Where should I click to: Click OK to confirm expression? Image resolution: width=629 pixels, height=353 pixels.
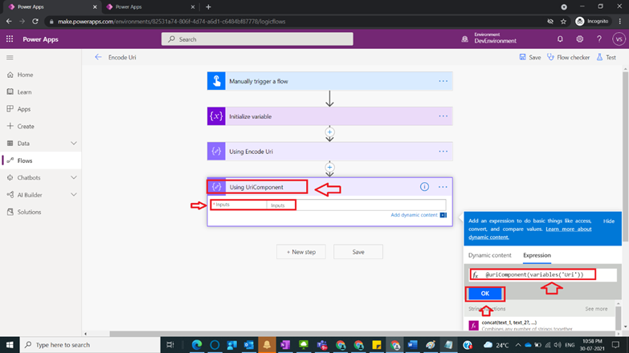pyautogui.click(x=484, y=294)
